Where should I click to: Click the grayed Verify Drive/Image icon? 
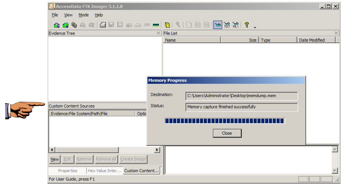pyautogui.click(x=147, y=25)
